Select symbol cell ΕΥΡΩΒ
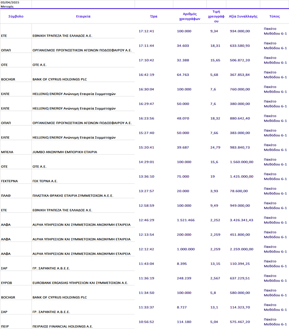Viewport: 289px width, 329px height. click(6, 283)
